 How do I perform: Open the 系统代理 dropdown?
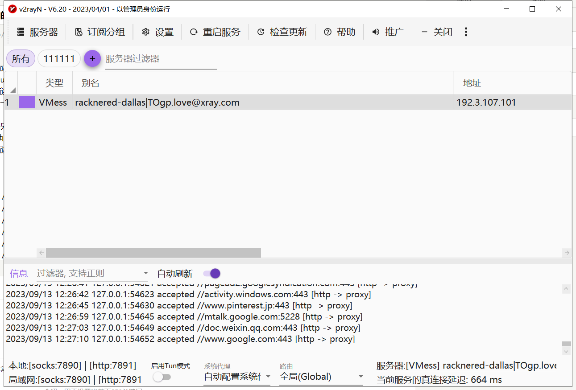click(237, 377)
